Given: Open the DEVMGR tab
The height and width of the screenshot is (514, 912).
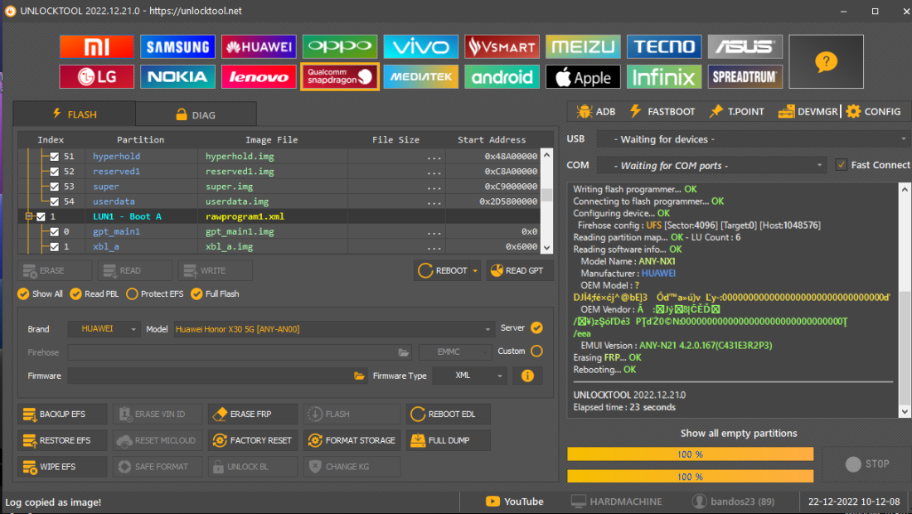Looking at the screenshot, I should [x=808, y=112].
